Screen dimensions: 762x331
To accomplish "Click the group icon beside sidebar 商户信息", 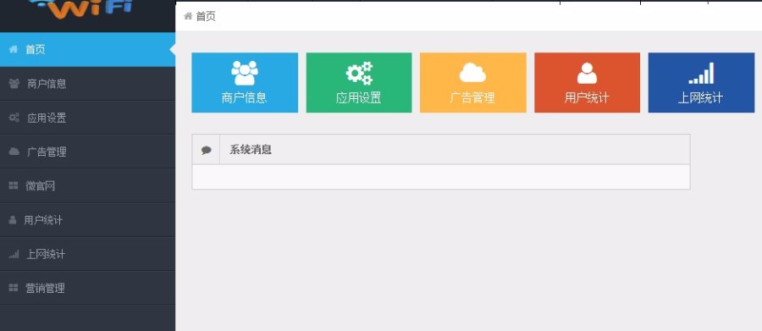I will pos(14,84).
